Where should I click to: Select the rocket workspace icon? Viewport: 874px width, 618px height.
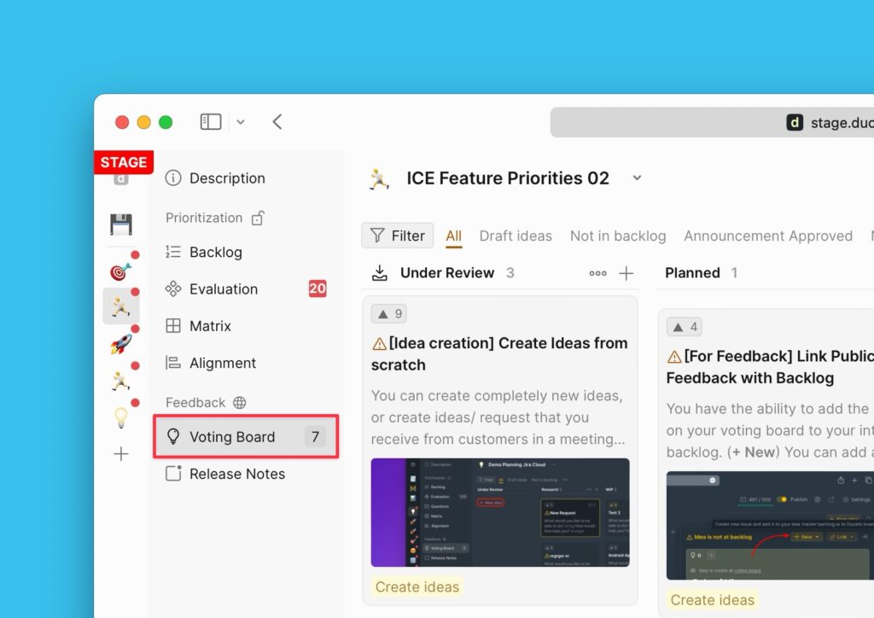(121, 344)
